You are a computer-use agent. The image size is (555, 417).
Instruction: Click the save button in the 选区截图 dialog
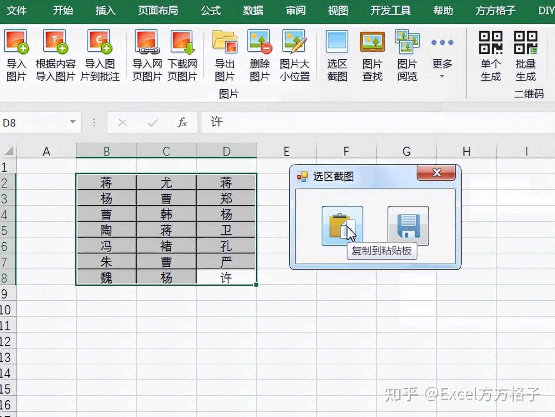408,226
